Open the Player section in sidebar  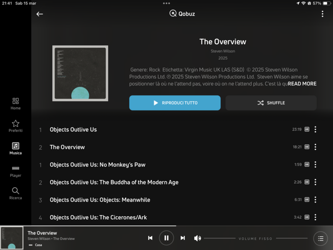[x=15, y=171]
